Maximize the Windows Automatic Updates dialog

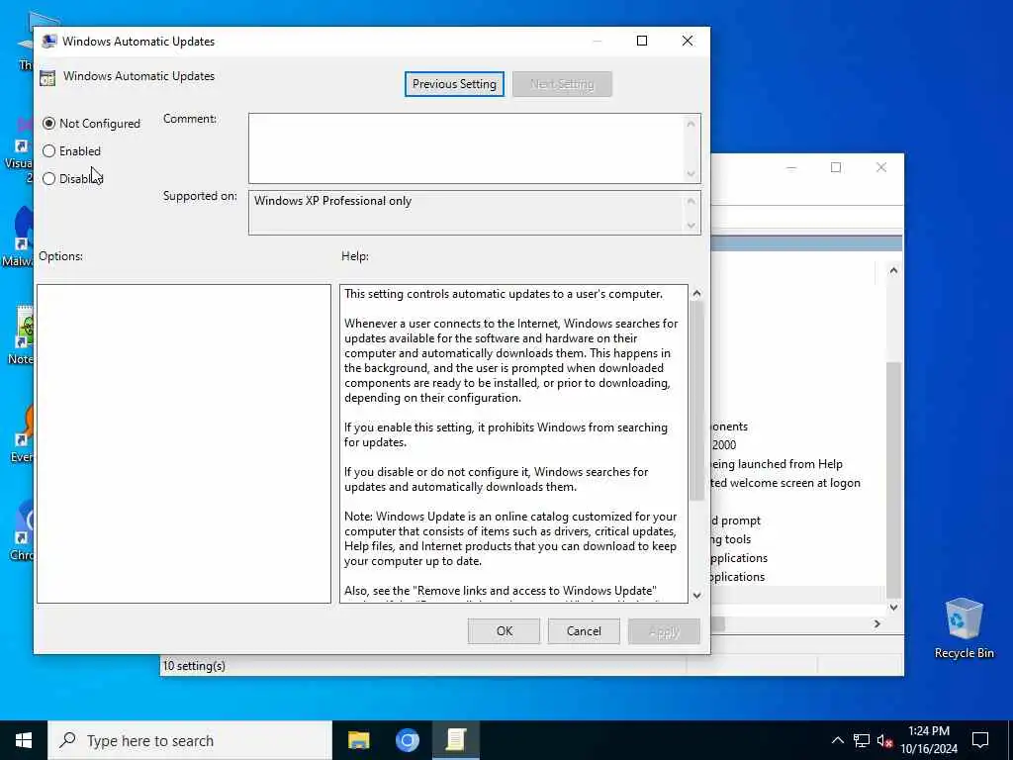pos(642,41)
